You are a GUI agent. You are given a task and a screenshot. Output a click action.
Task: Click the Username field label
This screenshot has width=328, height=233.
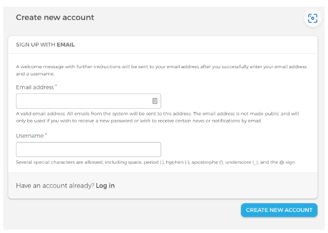click(x=30, y=136)
